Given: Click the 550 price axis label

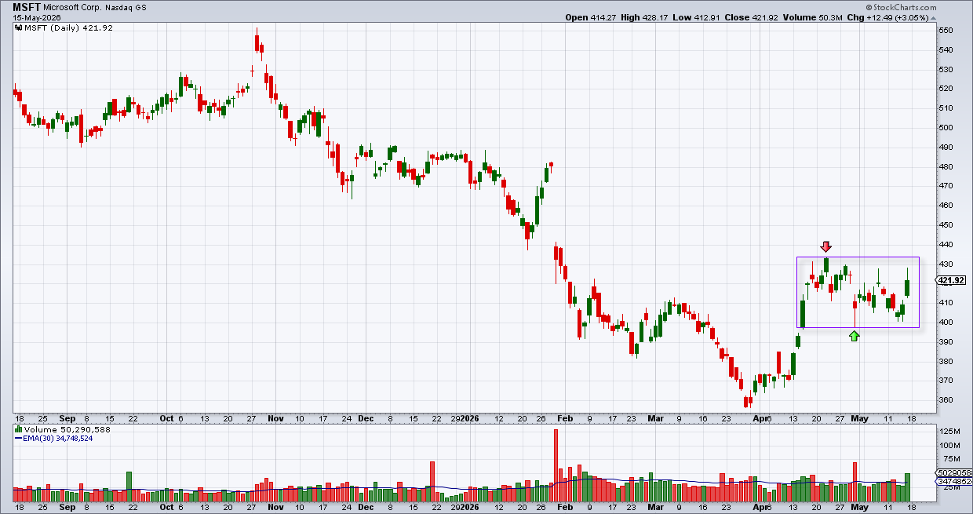Looking at the screenshot, I should click(x=946, y=31).
